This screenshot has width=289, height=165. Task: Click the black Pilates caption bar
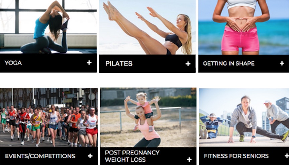[x=147, y=64]
